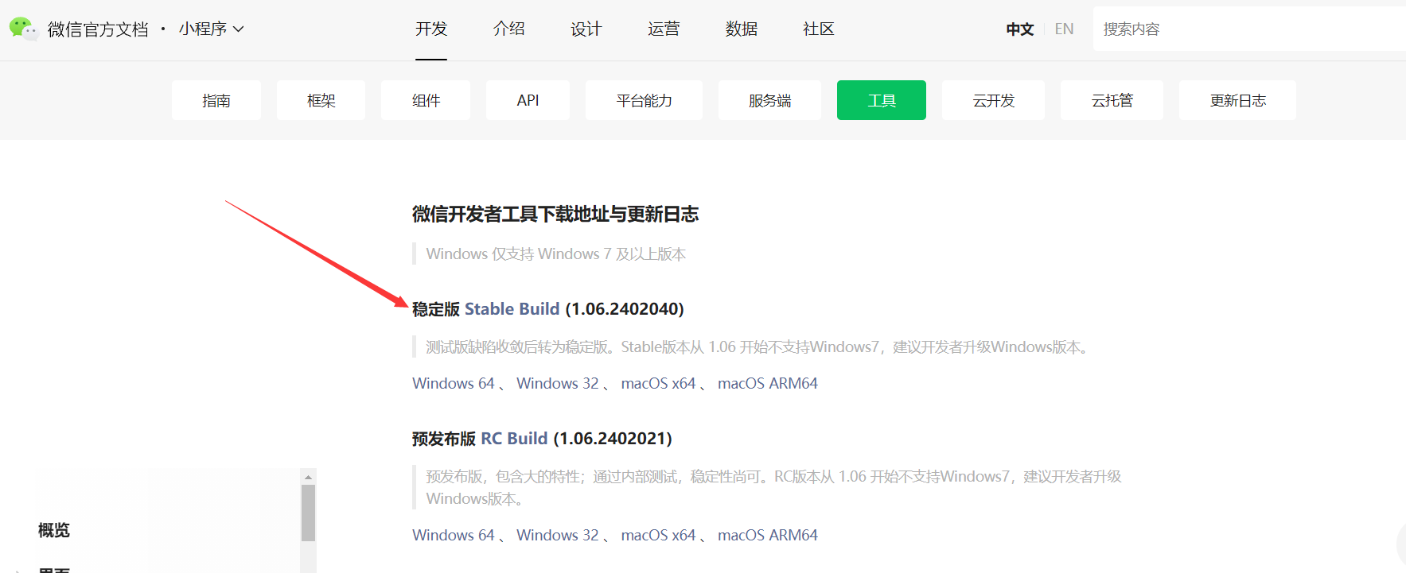
Task: Download Stable Build macOS ARM64
Action: 768,383
